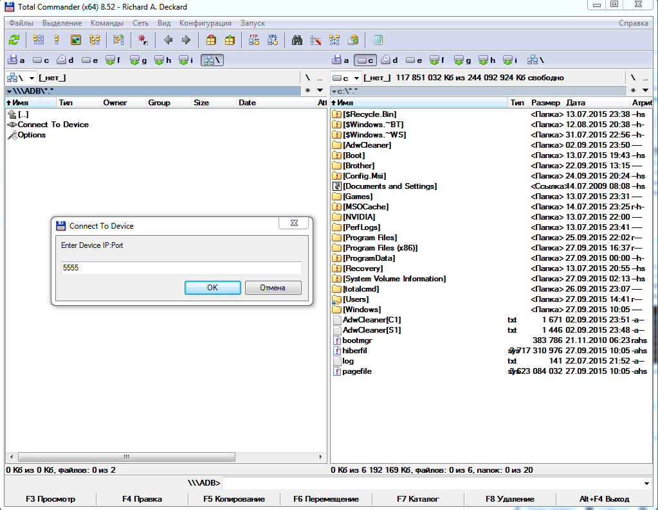This screenshot has width=658, height=510.
Task: Click the URL new connection icon
Action: [273, 40]
